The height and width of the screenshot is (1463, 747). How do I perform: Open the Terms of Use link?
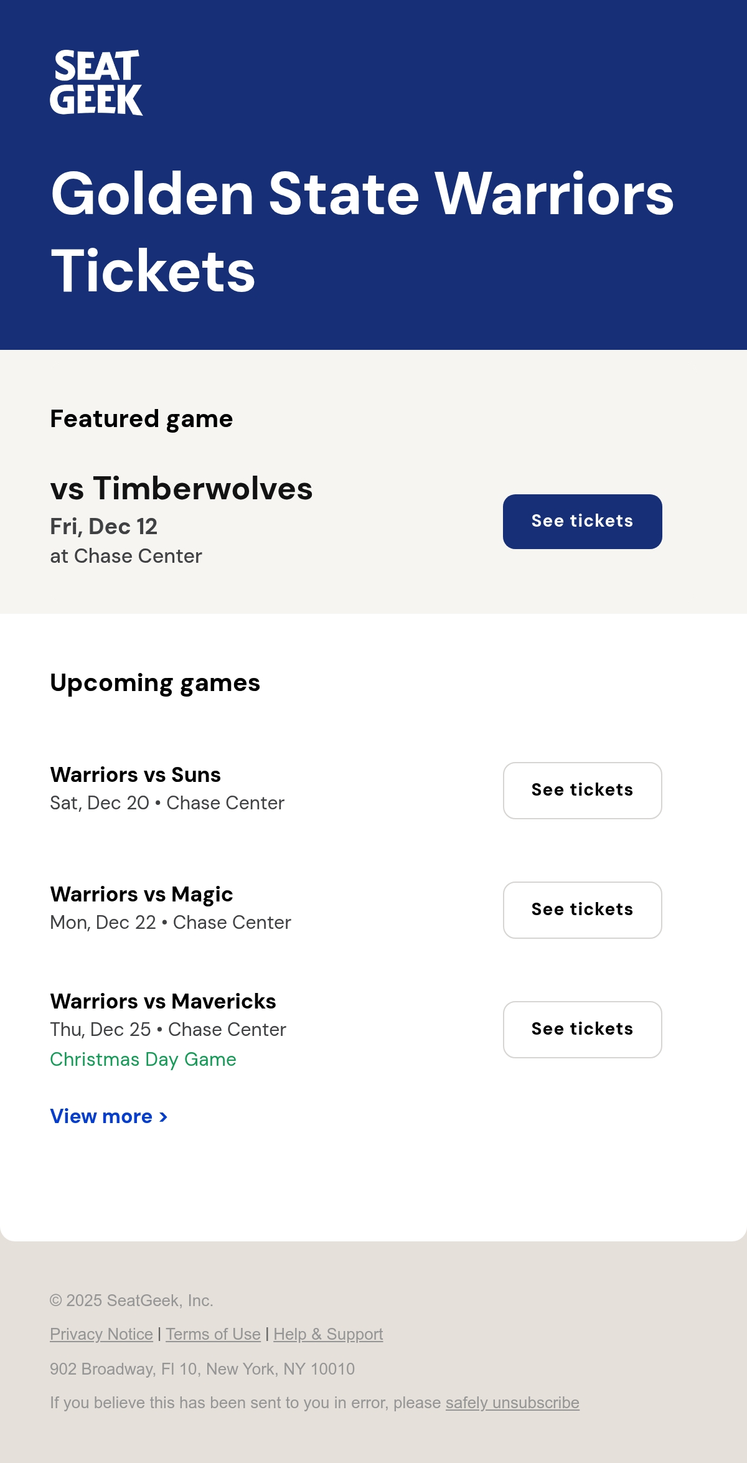point(213,1334)
